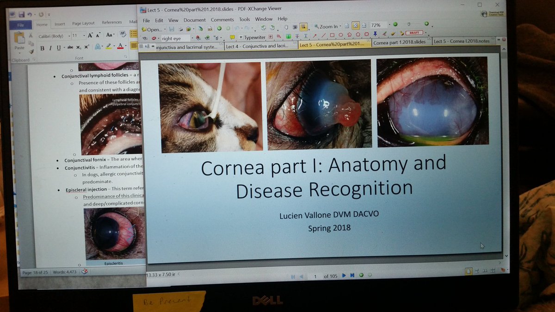The height and width of the screenshot is (312, 555).
Task: Toggle Underline formatting in Word
Action: pos(59,48)
